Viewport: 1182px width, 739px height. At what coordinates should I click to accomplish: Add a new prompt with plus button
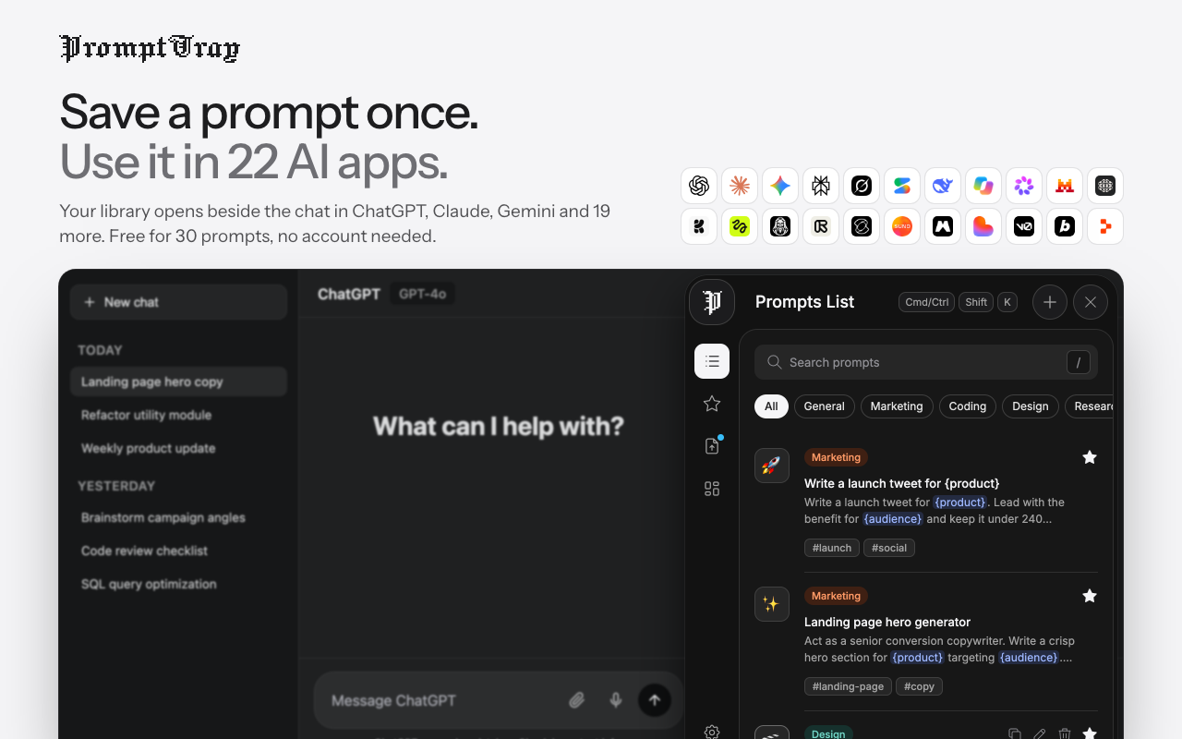pos(1050,302)
